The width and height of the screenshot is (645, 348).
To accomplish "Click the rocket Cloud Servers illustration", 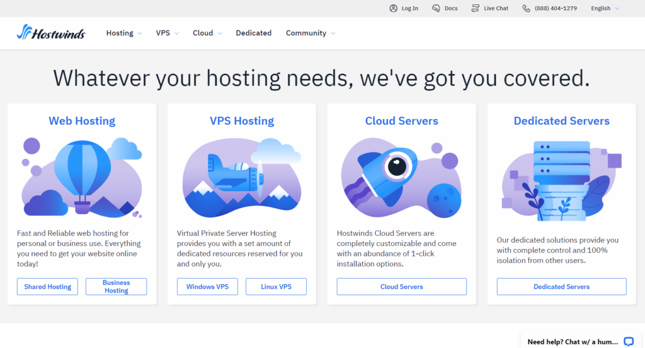I will [401, 178].
